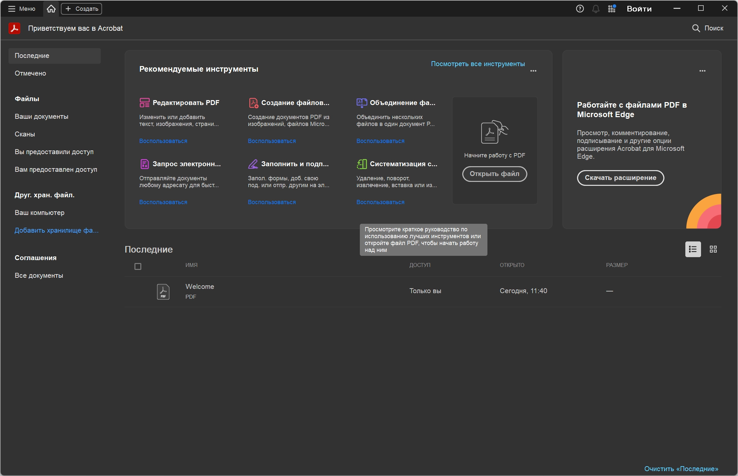Image resolution: width=738 pixels, height=476 pixels.
Task: Select Ваши документы in the sidebar
Action: (42, 116)
